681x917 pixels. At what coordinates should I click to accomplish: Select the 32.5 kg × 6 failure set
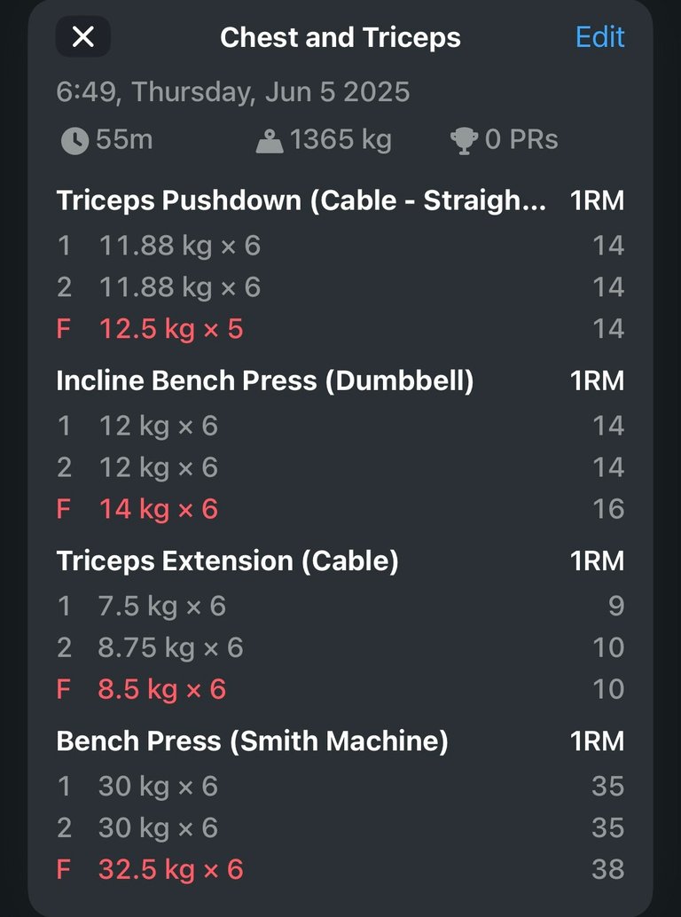click(340, 870)
